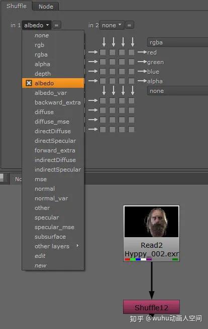Switch to the Node tab
The image size is (208, 329).
(46, 7)
